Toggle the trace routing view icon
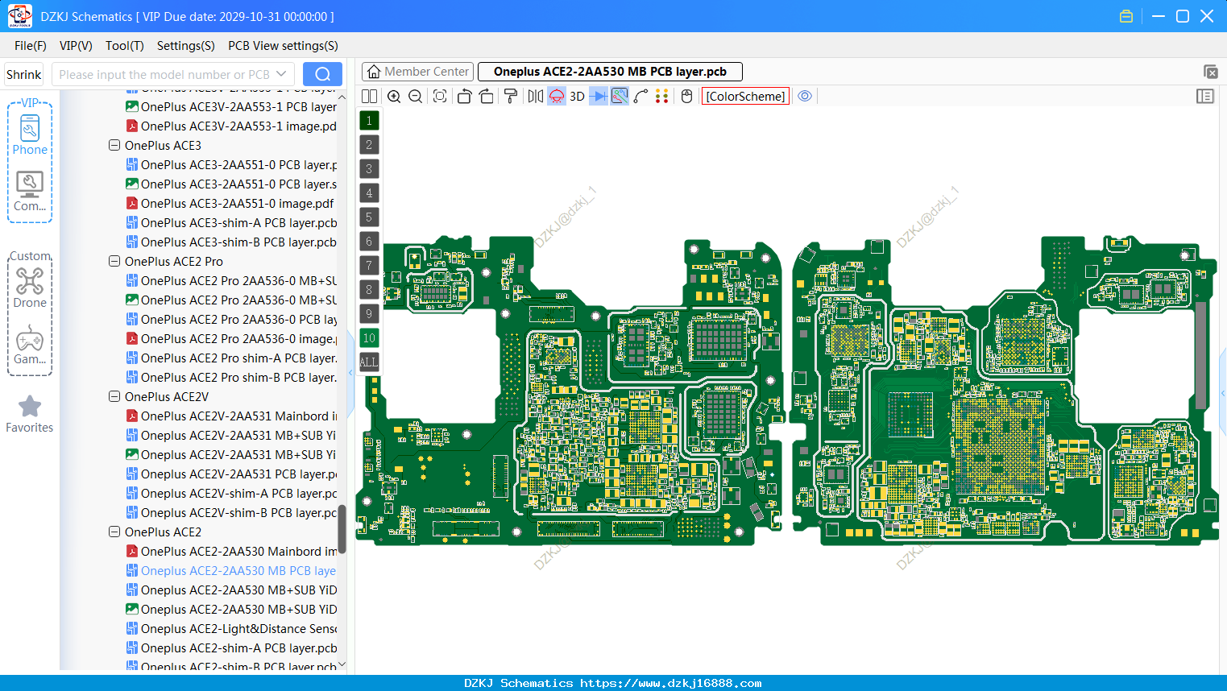 [620, 97]
